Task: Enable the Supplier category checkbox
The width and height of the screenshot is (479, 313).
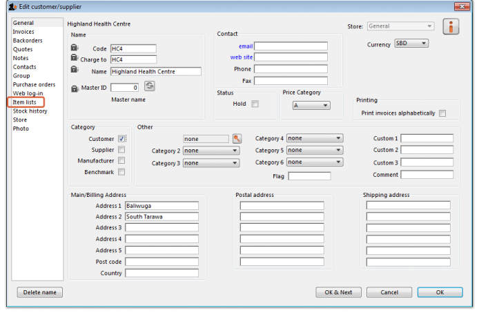Action: (121, 150)
